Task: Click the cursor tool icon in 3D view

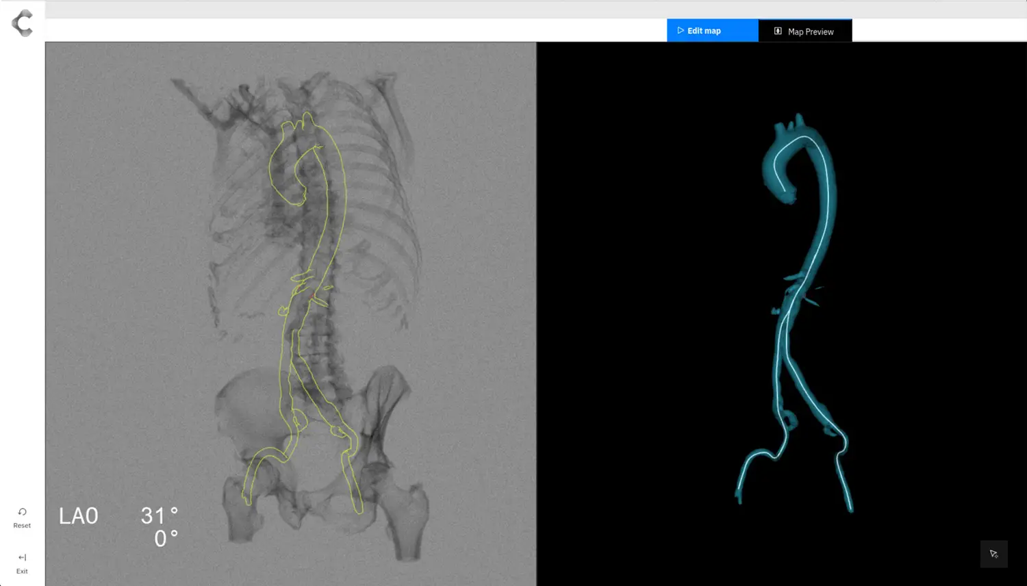Action: click(993, 554)
